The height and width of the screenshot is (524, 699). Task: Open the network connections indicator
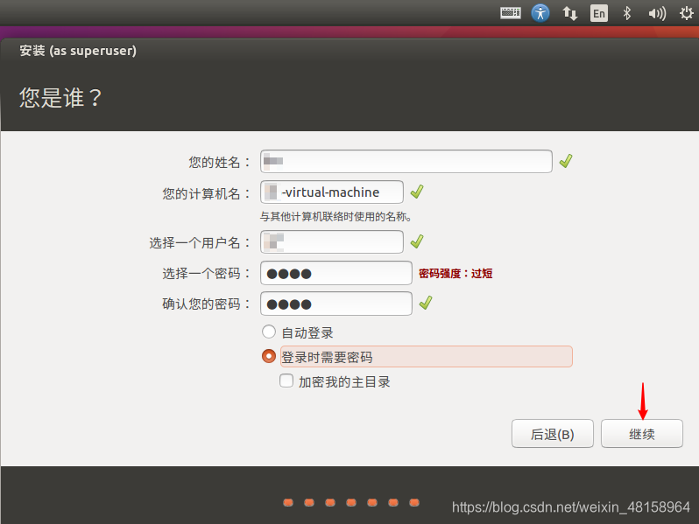[569, 13]
